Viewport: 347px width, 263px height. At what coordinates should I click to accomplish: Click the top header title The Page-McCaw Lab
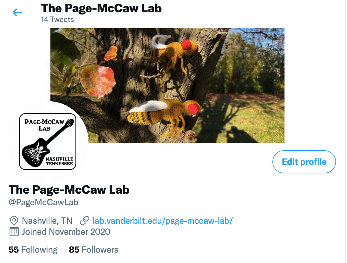point(101,8)
